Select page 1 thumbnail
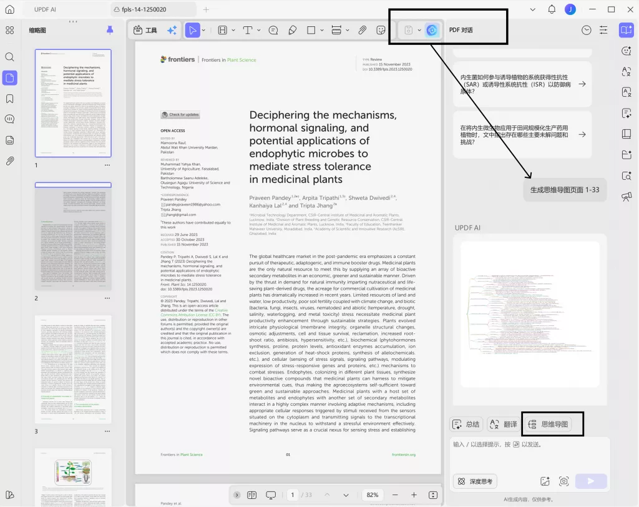The width and height of the screenshot is (639, 507). tap(73, 103)
